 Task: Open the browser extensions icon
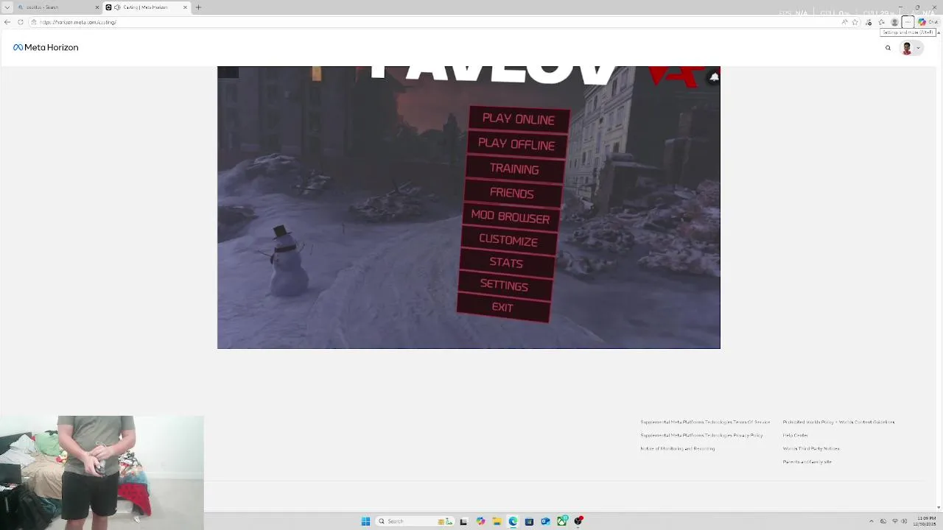click(869, 22)
